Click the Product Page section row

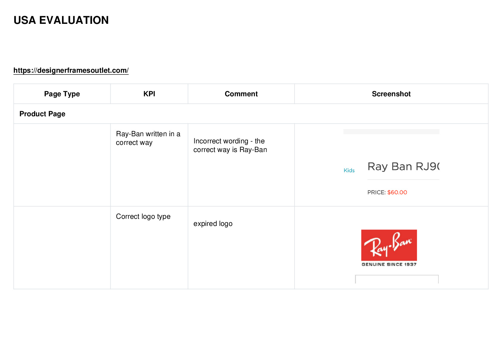tap(251, 114)
